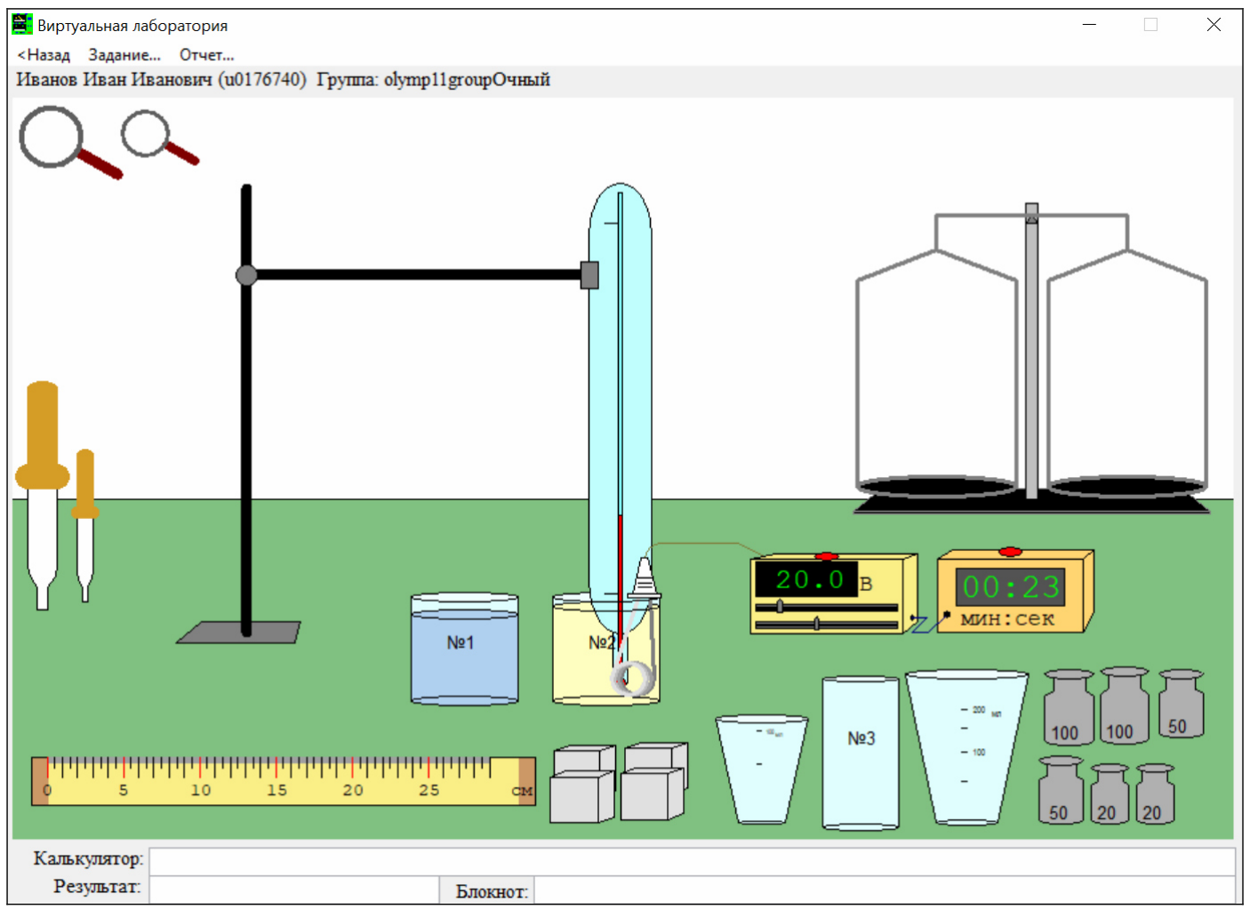This screenshot has width=1250, height=909.
Task: Click the Блокнот text field
Action: [x=884, y=890]
